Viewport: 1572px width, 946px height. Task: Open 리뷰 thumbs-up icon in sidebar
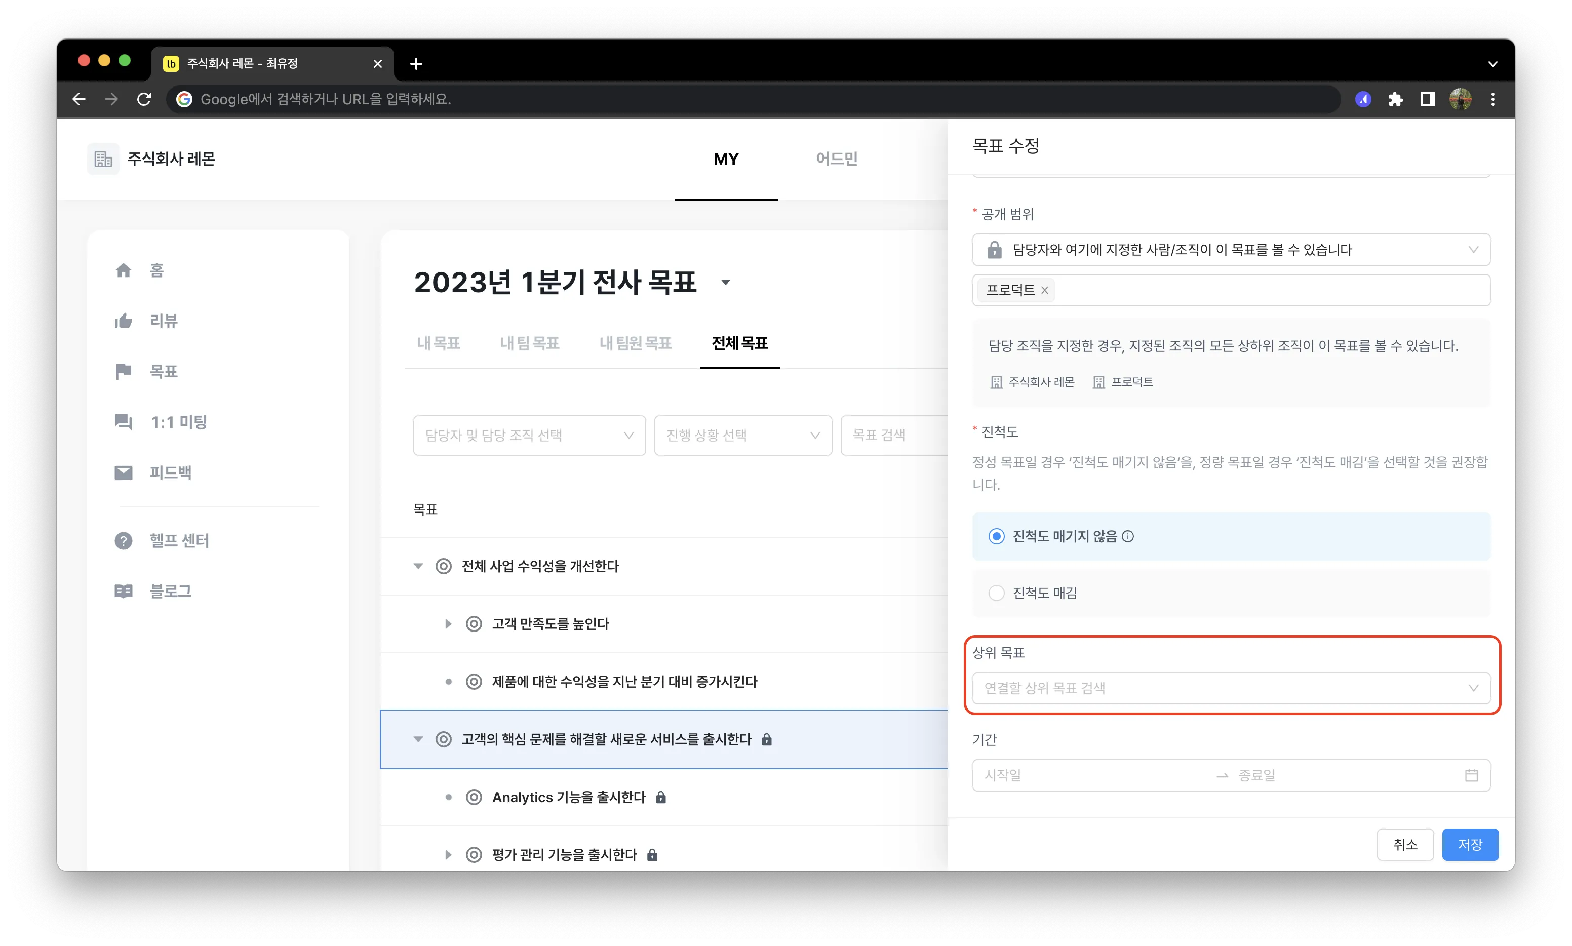tap(123, 321)
